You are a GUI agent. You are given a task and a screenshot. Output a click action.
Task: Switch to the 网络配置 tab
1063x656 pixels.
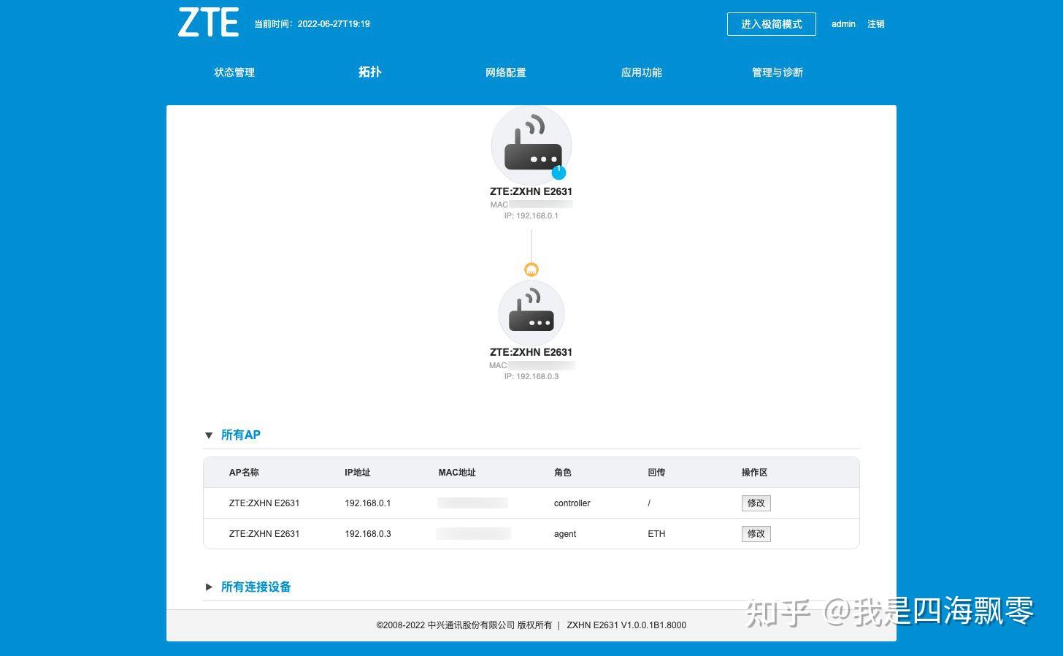click(505, 72)
